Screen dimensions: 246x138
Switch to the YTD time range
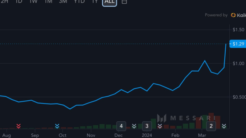pos(79,1)
